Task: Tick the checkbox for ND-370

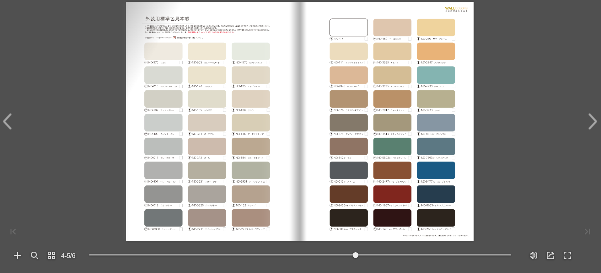Action: click(181, 63)
